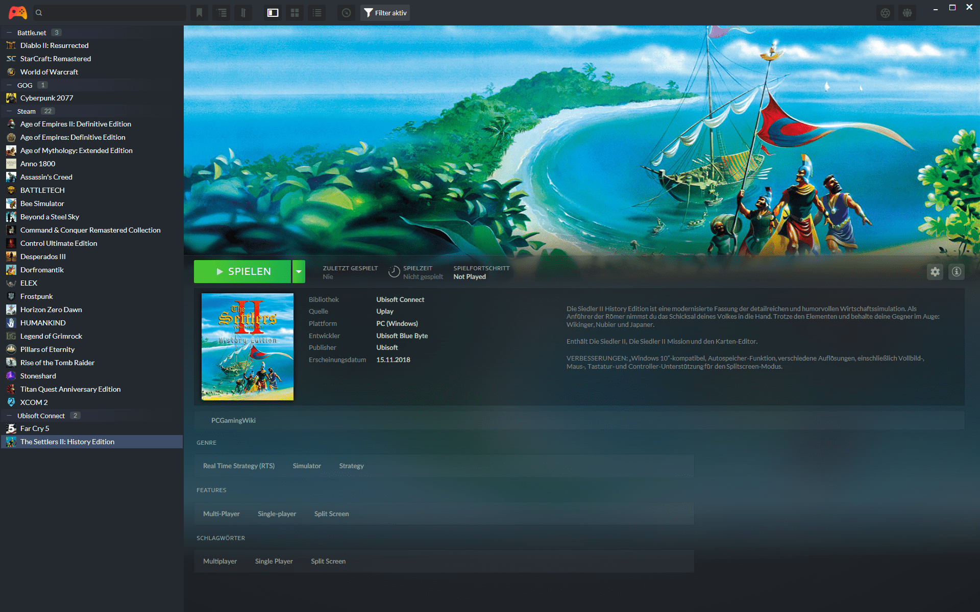Select ELEX in game list
Viewport: 980px width, 612px height.
[92, 283]
